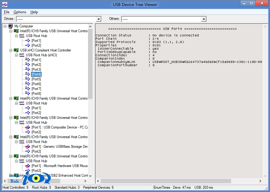Click the high-speed port icon beside xHCI Port2
Screen dimensions: 270x192
pos(27,64)
